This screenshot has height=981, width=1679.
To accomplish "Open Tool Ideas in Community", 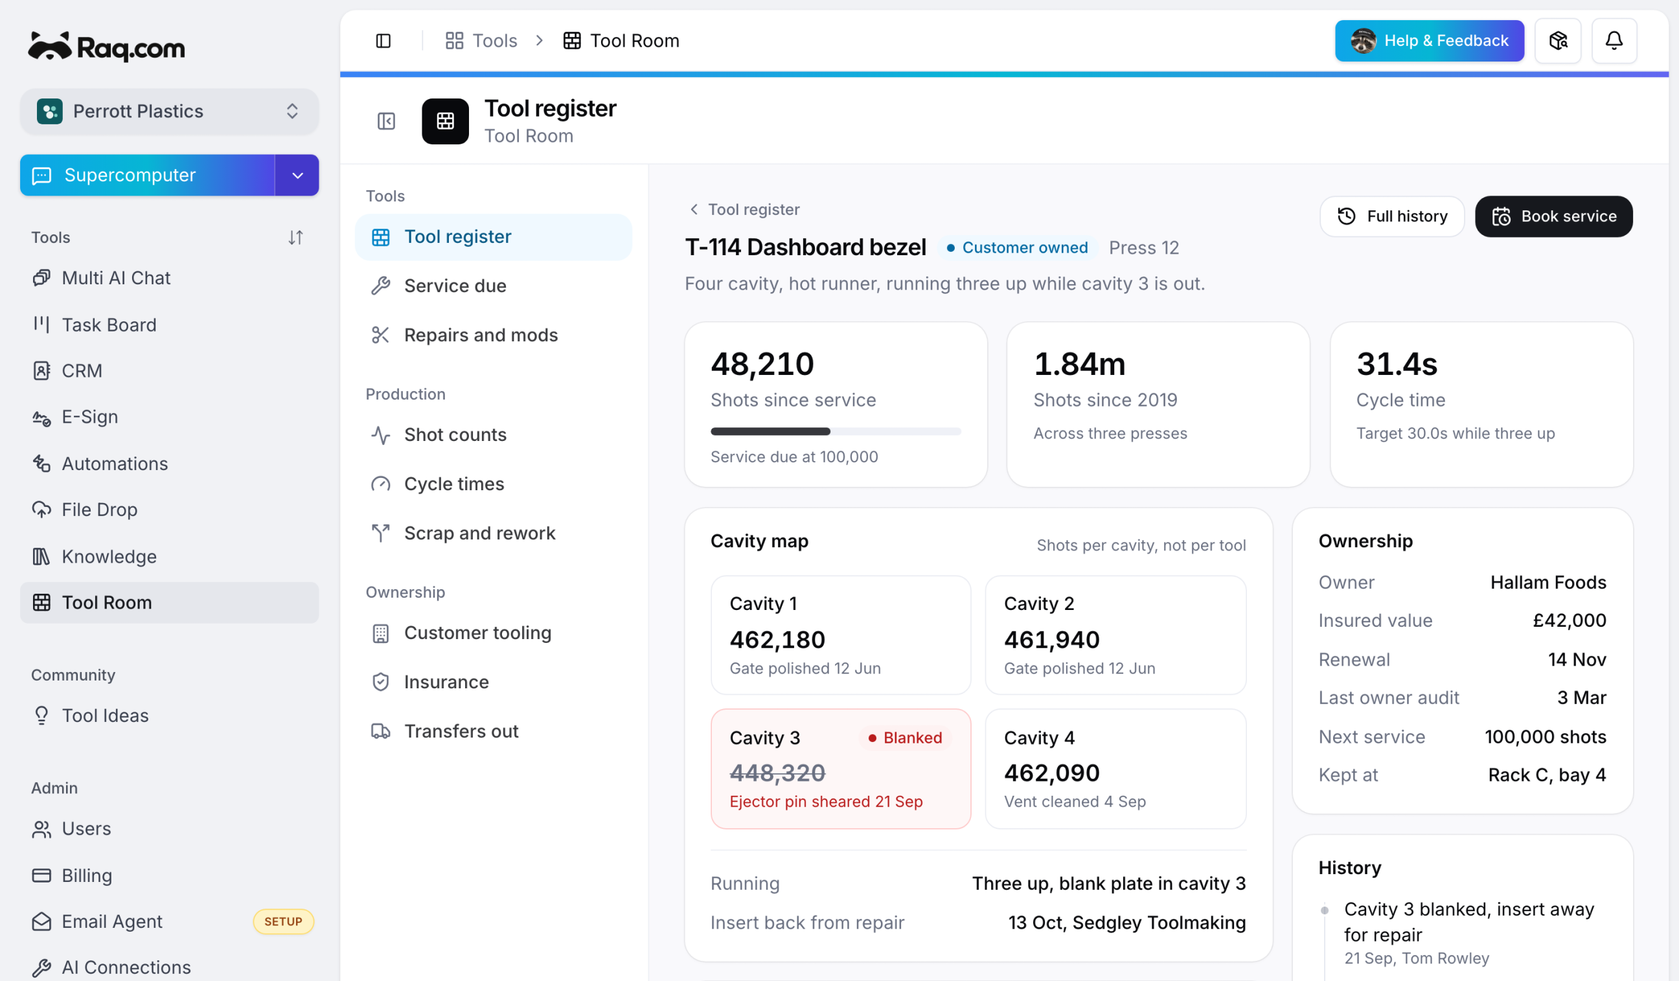I will click(169, 716).
